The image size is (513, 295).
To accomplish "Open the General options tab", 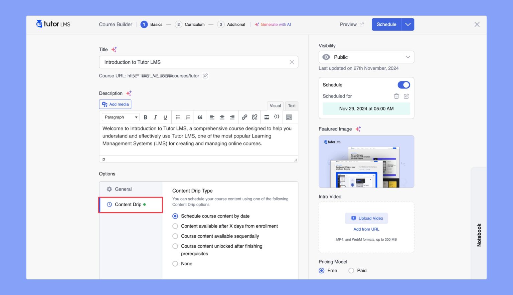I will (123, 189).
